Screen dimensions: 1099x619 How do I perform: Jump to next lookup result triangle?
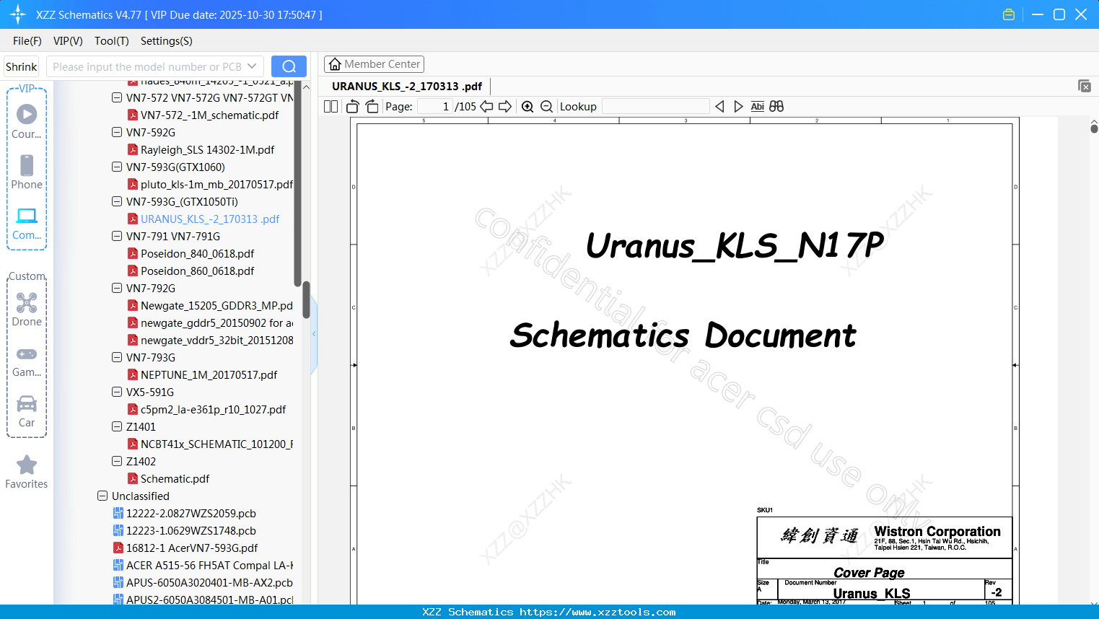(x=738, y=107)
